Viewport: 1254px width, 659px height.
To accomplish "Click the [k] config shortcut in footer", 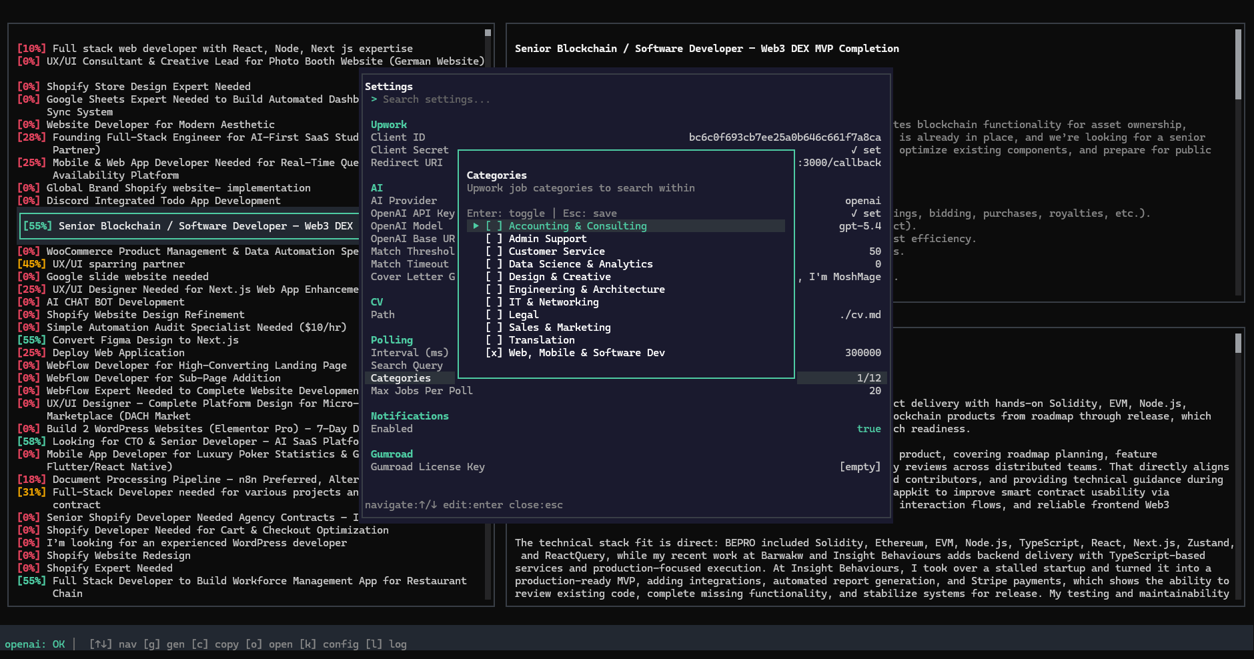I will tap(329, 644).
